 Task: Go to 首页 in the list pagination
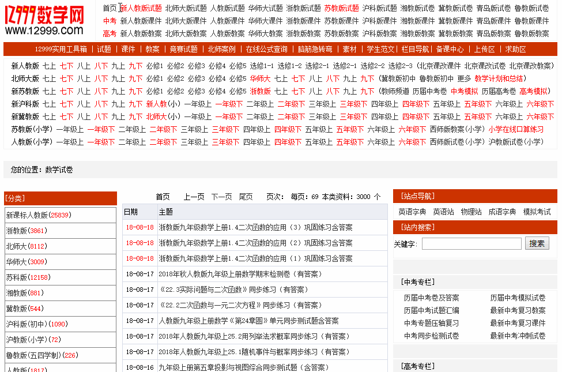click(x=163, y=197)
